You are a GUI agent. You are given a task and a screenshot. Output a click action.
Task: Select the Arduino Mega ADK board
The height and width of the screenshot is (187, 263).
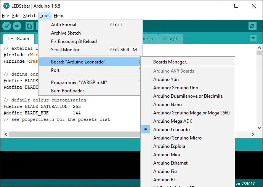(x=188, y=121)
